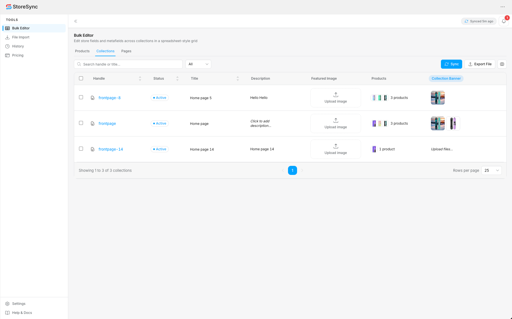Image resolution: width=512 pixels, height=319 pixels.
Task: Collapse the sidebar with the double chevron
Action: pyautogui.click(x=76, y=21)
